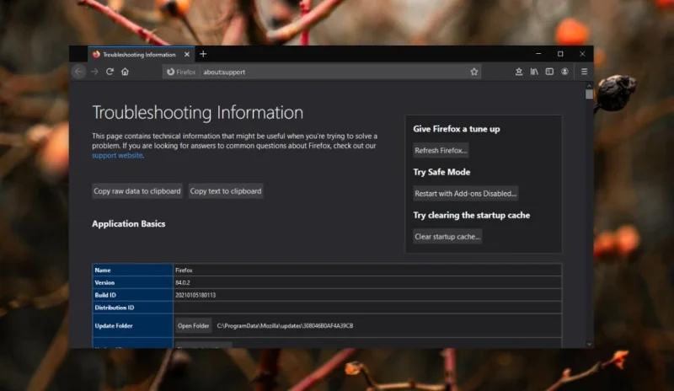Click Copy raw data to clipboard

137,191
